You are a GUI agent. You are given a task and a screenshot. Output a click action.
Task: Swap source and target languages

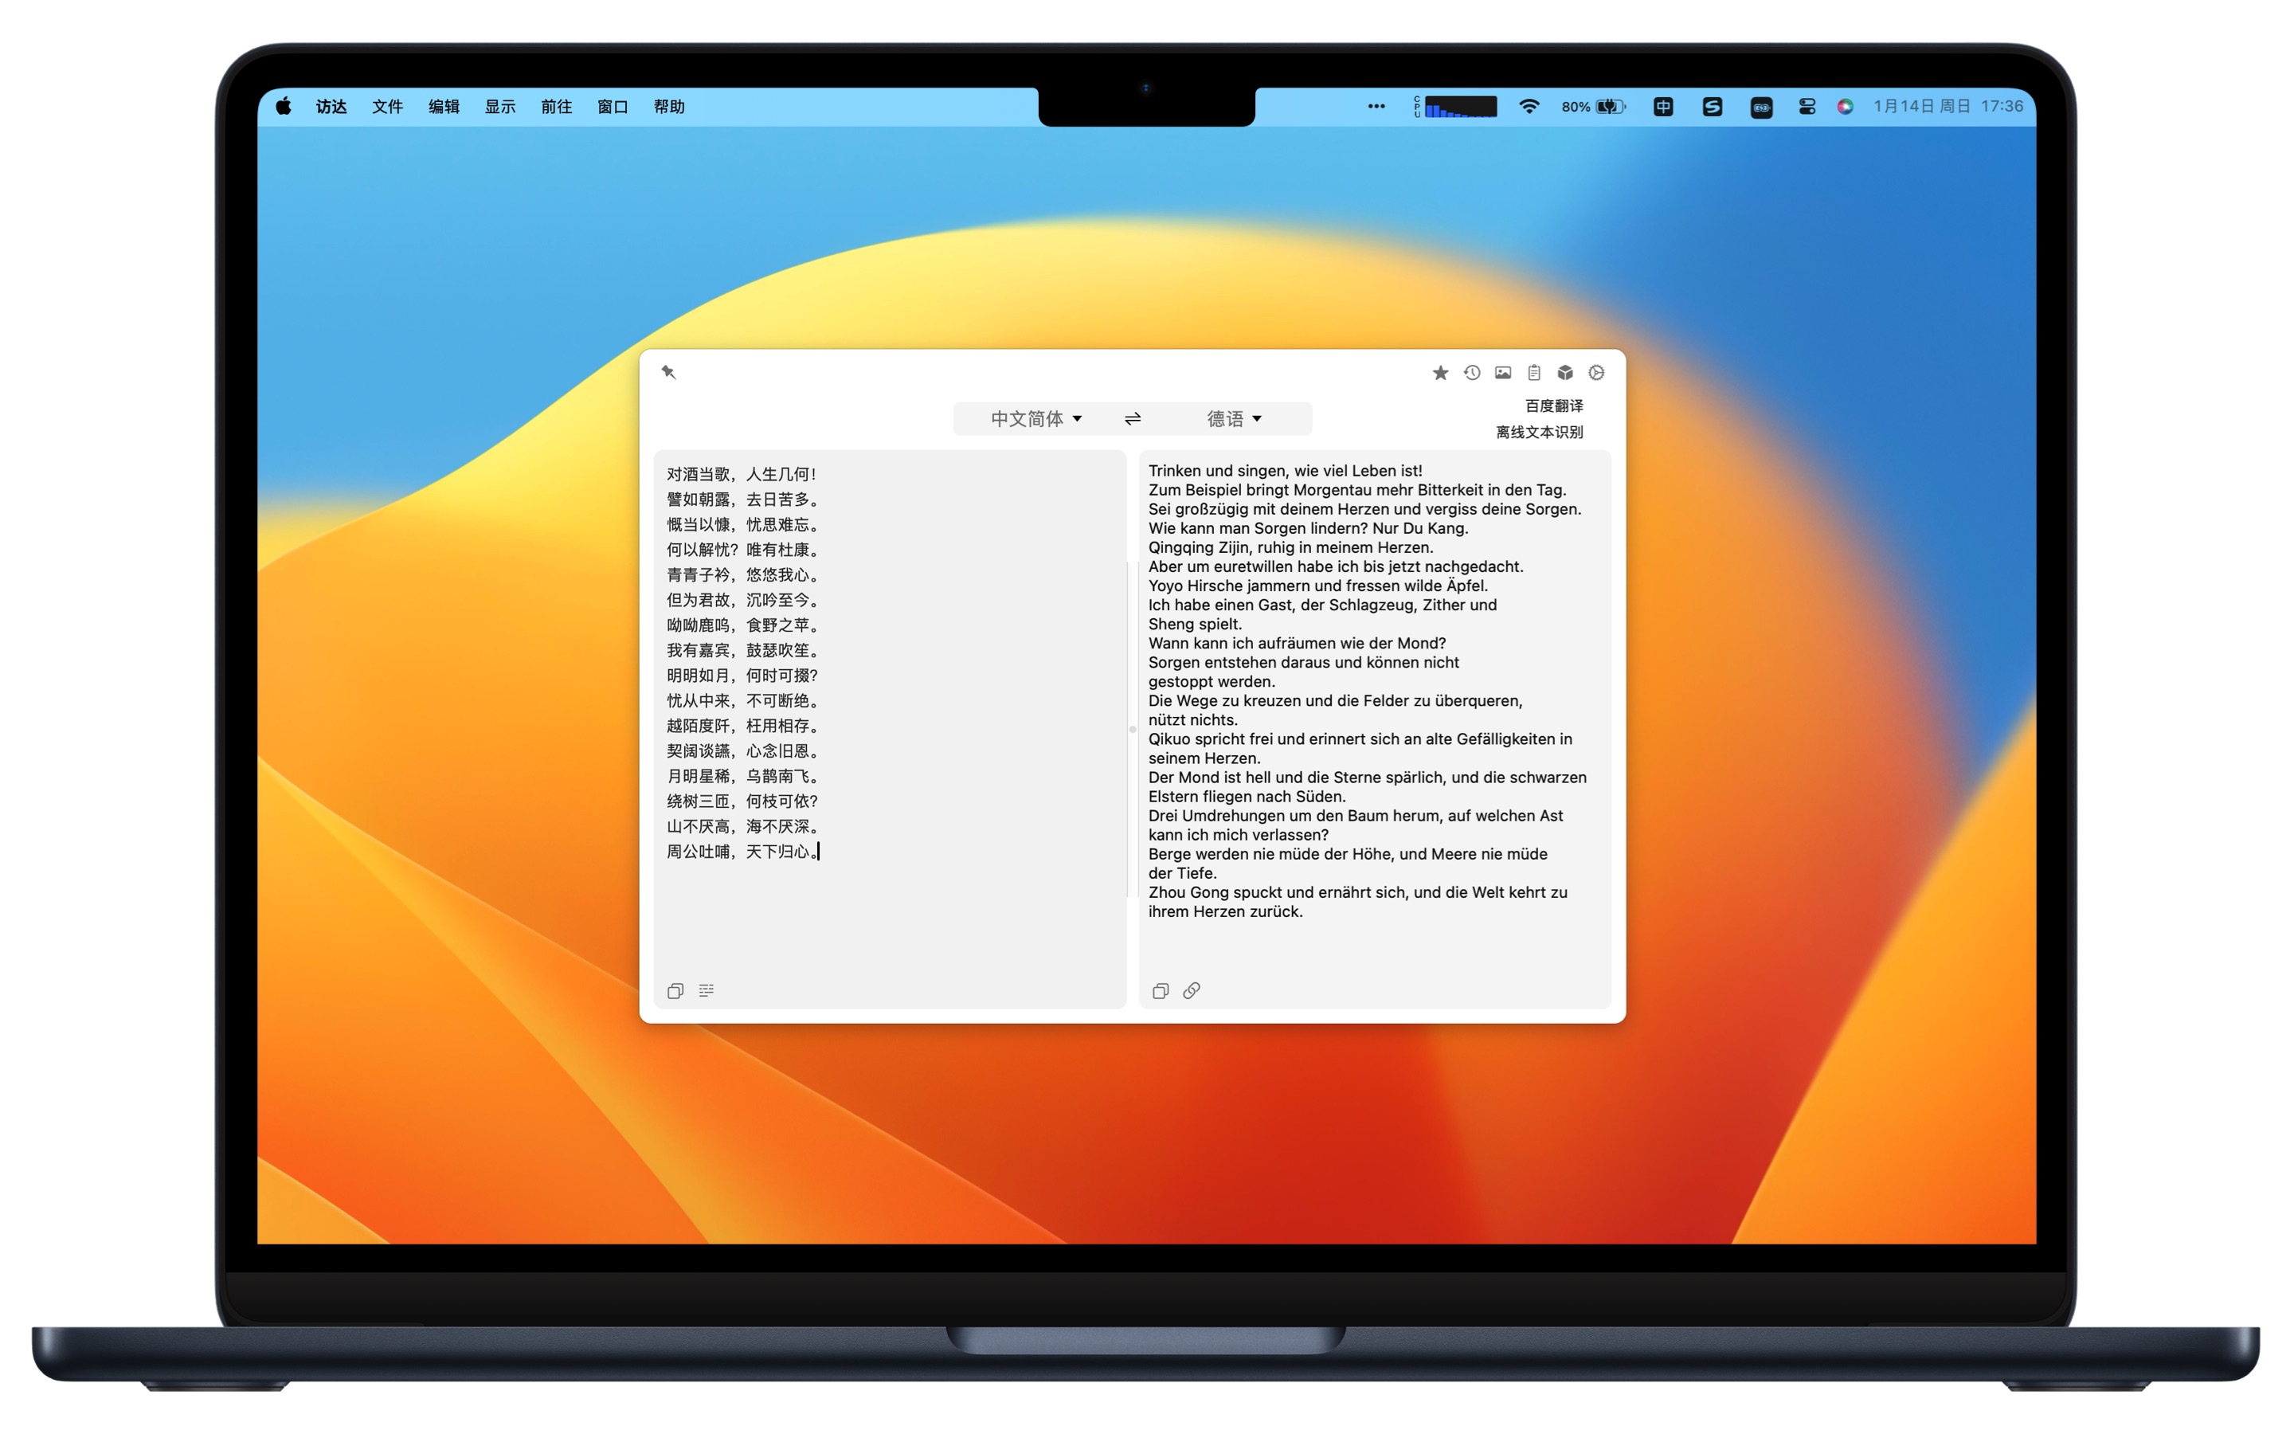[x=1133, y=419]
